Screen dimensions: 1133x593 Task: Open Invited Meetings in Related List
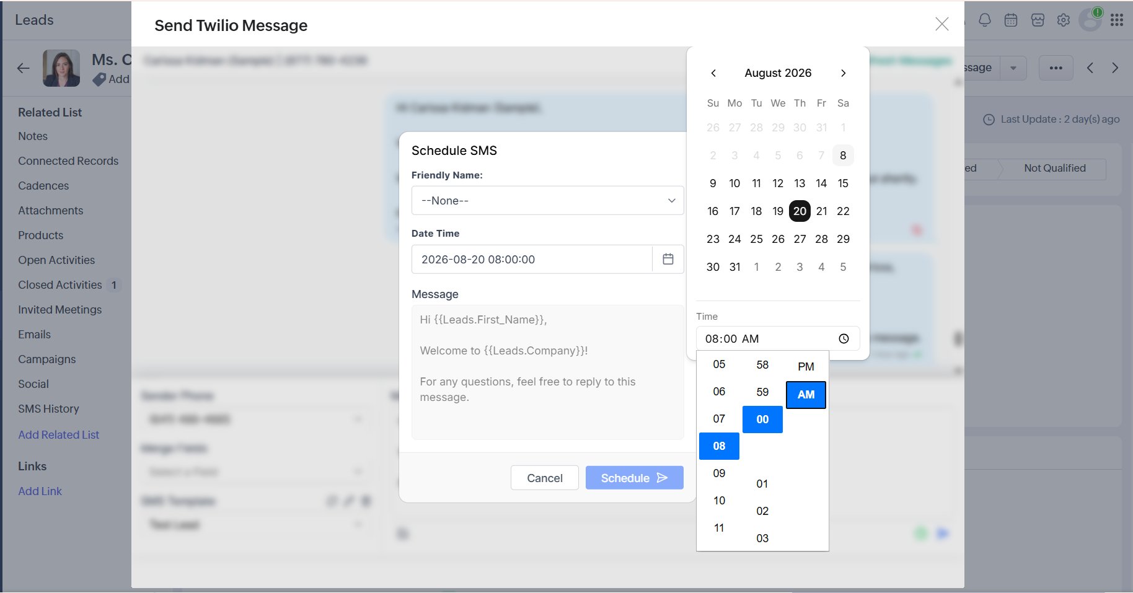point(60,310)
